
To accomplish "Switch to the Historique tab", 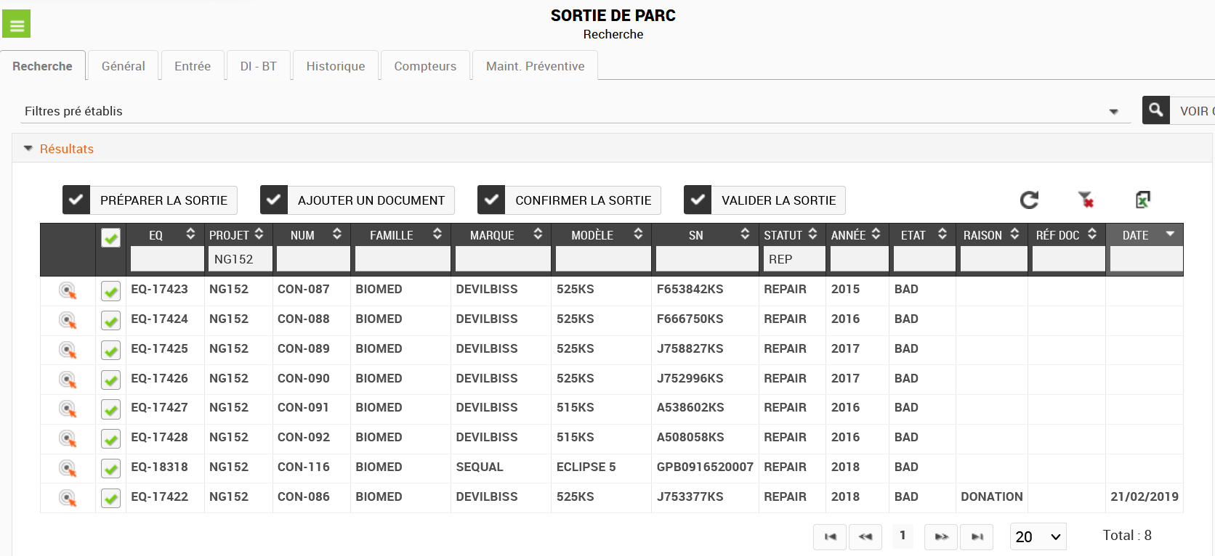I will pyautogui.click(x=336, y=66).
